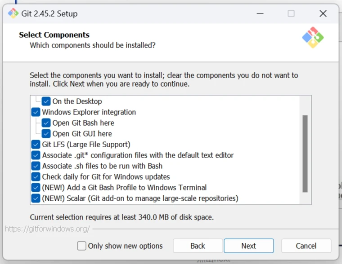
Task: Enable Only show new options checkbox
Action: click(82, 246)
